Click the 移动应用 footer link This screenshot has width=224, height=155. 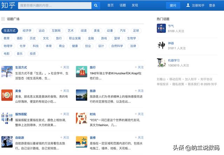click(175, 79)
